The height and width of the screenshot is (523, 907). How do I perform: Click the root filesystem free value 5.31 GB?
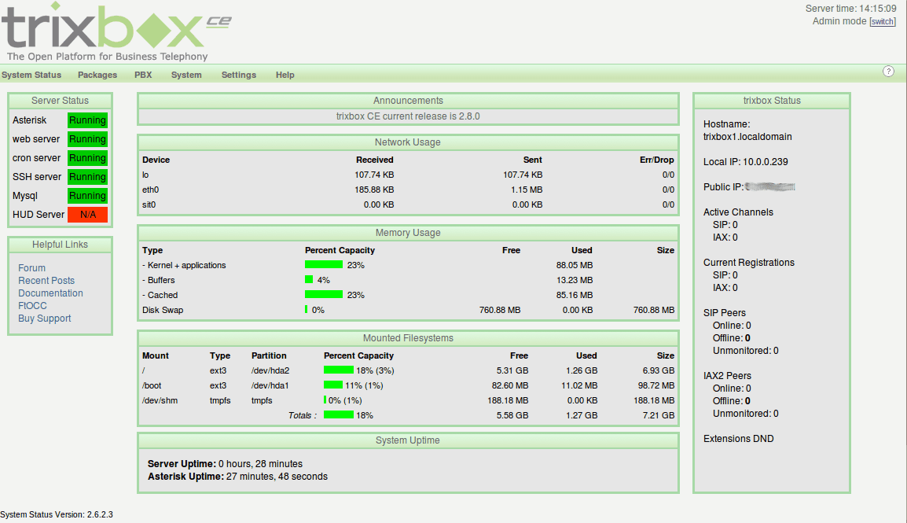coord(512,370)
